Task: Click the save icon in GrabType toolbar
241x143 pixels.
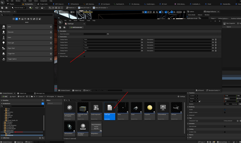Action: click(60, 27)
